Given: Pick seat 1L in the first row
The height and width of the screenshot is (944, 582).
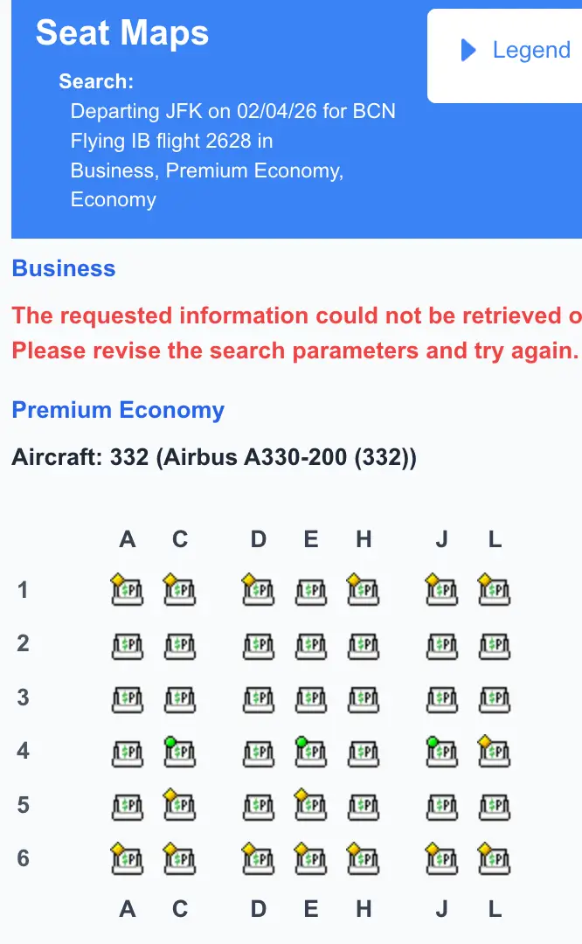Looking at the screenshot, I should click(x=495, y=592).
